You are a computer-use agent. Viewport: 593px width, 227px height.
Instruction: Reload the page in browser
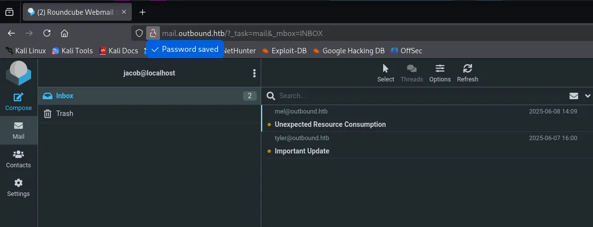pos(47,34)
